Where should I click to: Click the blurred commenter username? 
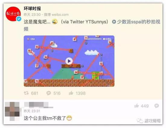click(x=39, y=105)
